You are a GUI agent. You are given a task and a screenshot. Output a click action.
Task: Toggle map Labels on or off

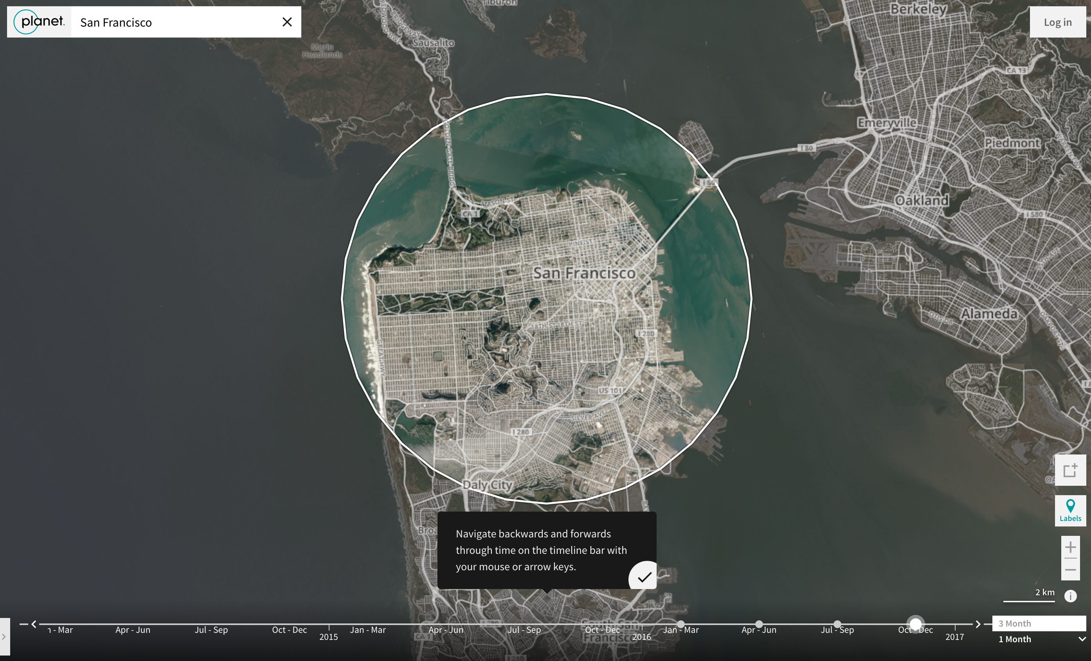(1070, 510)
